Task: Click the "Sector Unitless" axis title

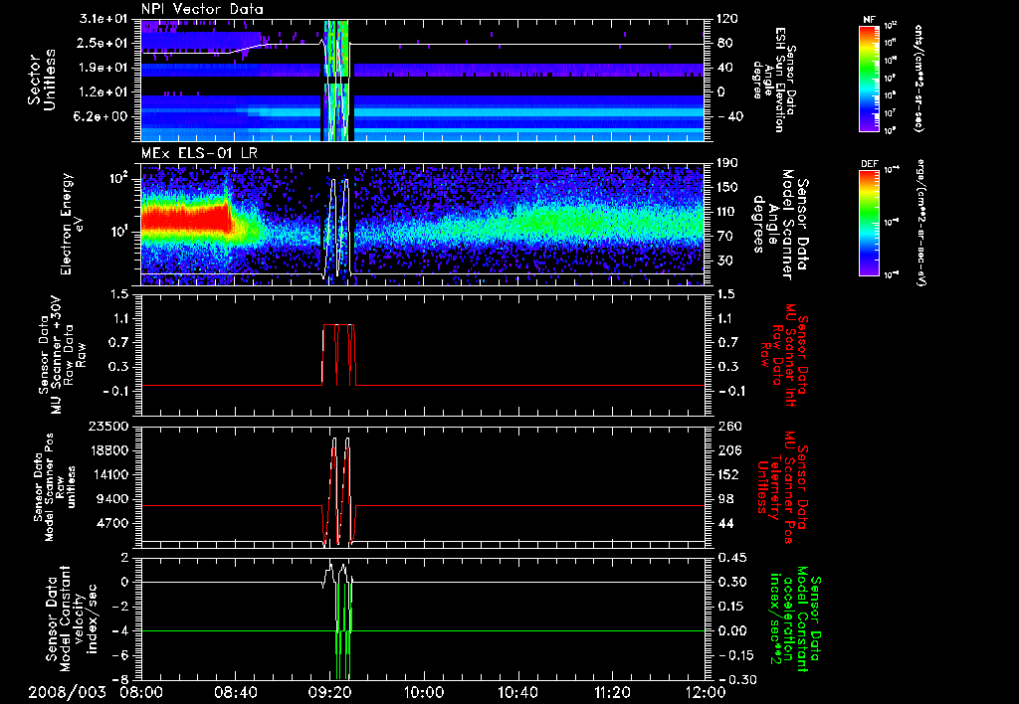Action: pos(42,80)
